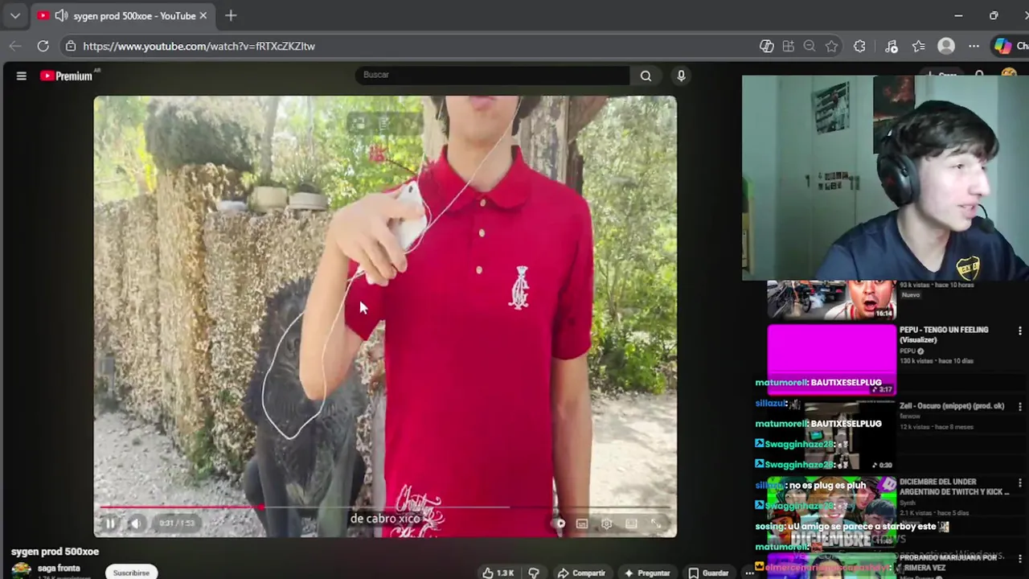Switch the player to theater mode
The image size is (1029, 579).
[632, 524]
